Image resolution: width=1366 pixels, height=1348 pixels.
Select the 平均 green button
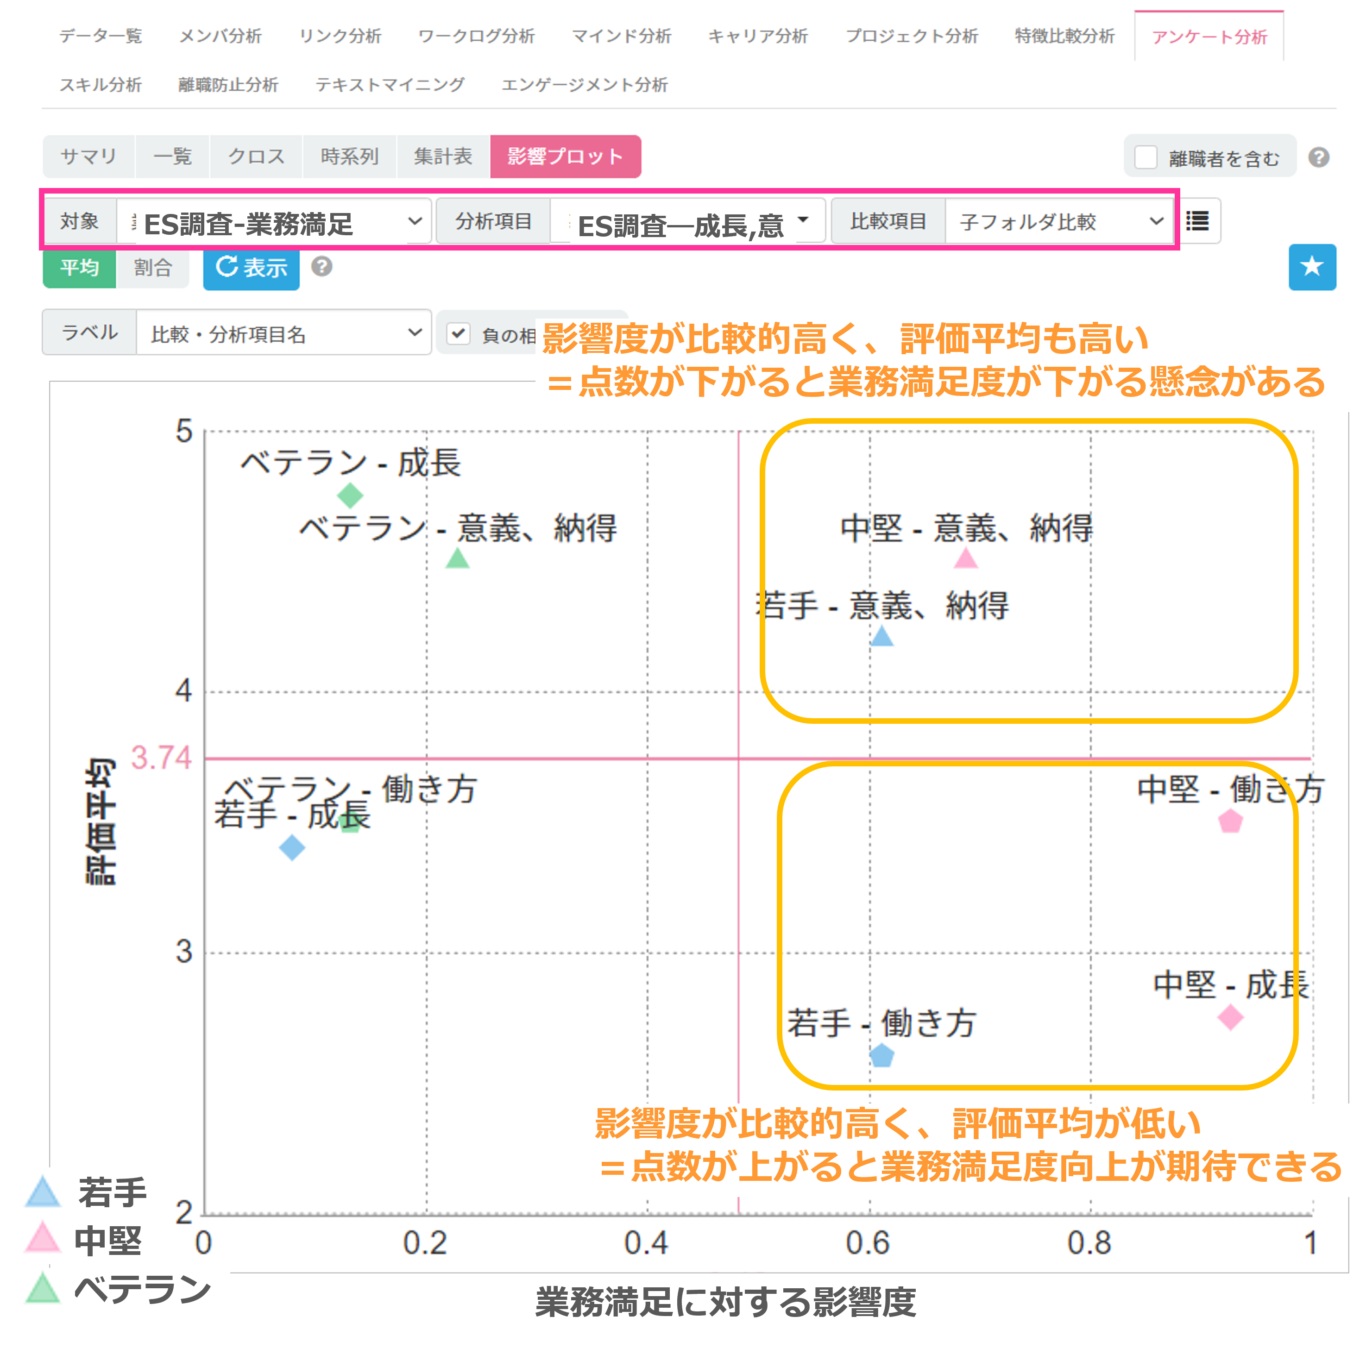(x=79, y=267)
